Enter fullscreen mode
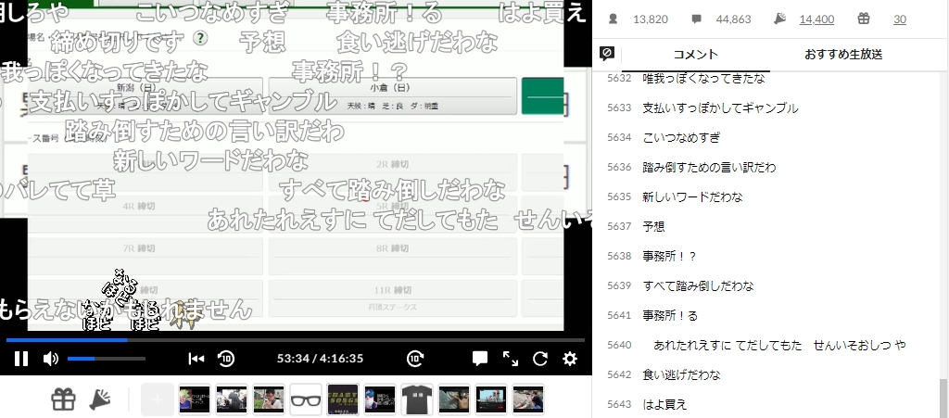 click(511, 359)
